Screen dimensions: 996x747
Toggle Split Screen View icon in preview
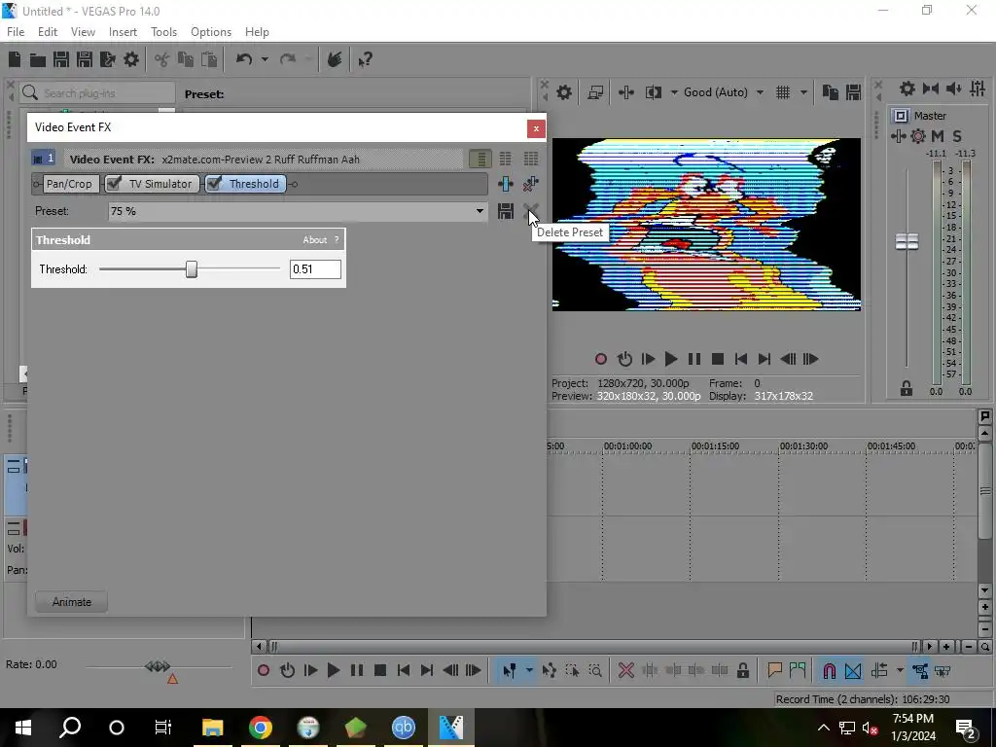click(x=653, y=92)
